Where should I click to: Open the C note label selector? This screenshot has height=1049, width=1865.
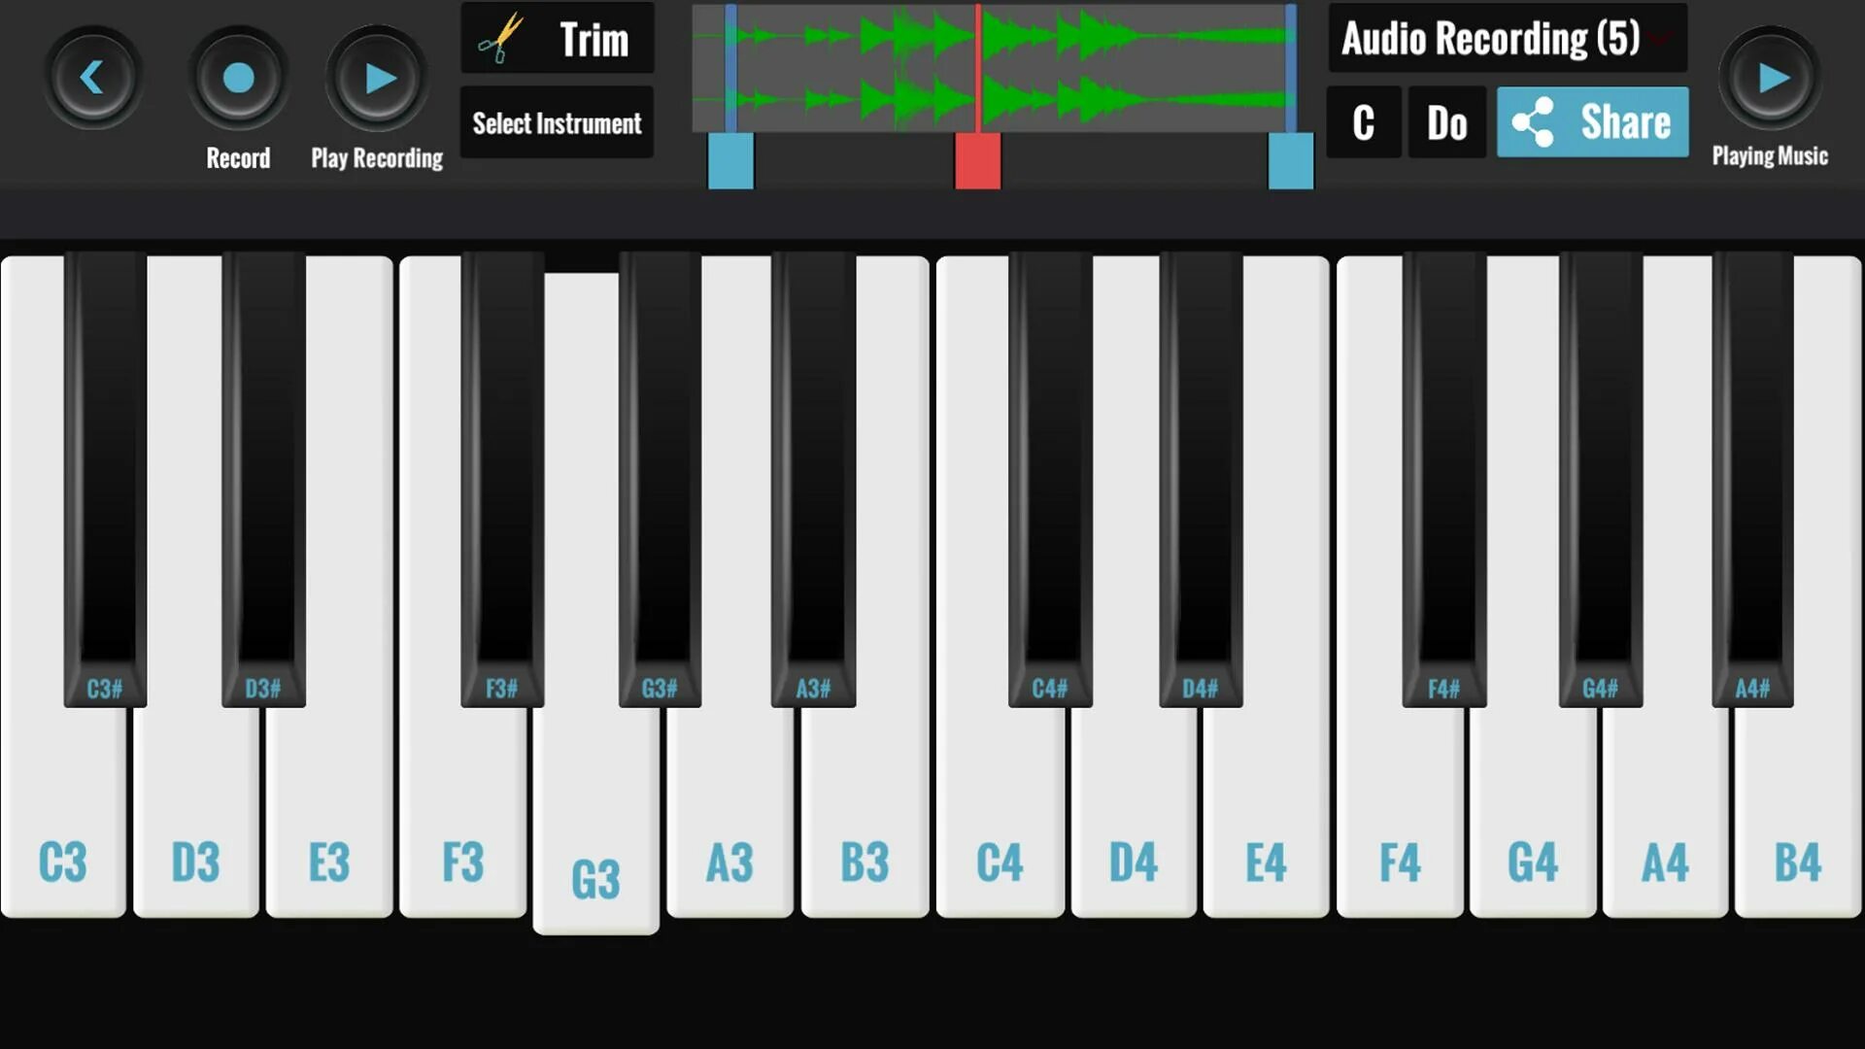(1362, 121)
